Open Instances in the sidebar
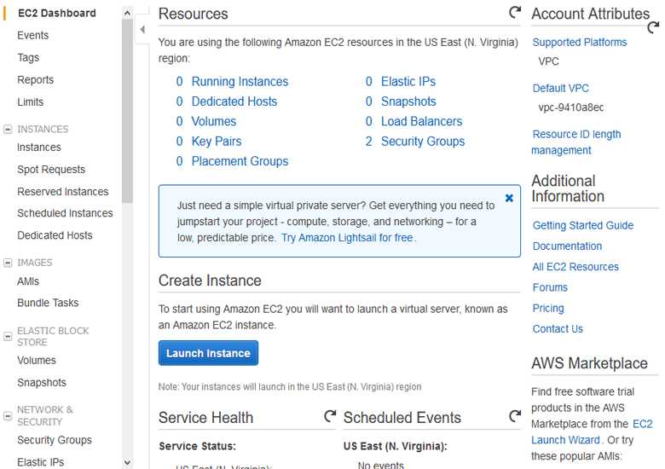 point(39,148)
